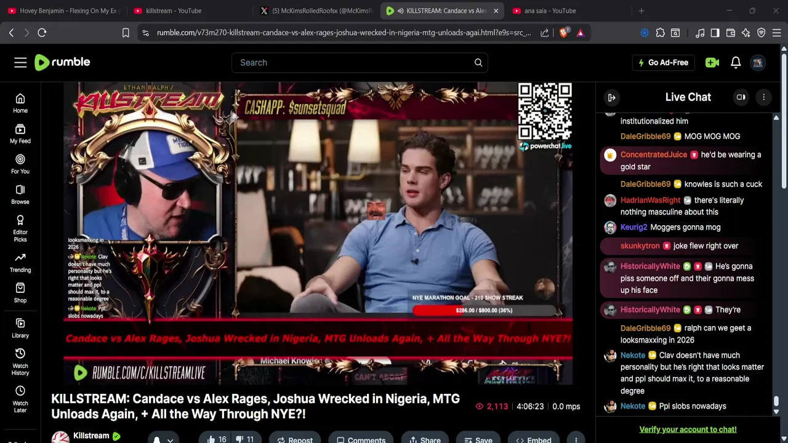Open the Brave VPN shield icon
This screenshot has height=443, width=788.
click(x=762, y=33)
